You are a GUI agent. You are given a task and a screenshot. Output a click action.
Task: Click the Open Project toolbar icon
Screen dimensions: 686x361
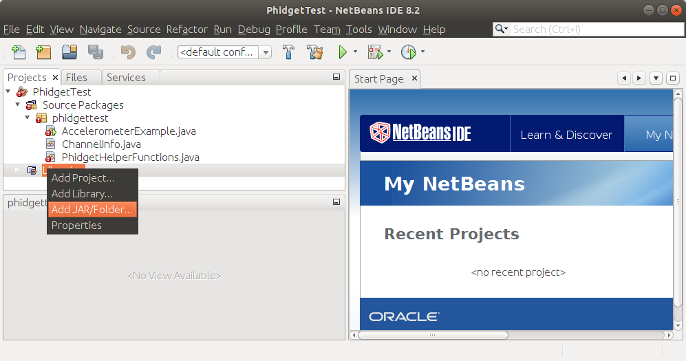(69, 52)
